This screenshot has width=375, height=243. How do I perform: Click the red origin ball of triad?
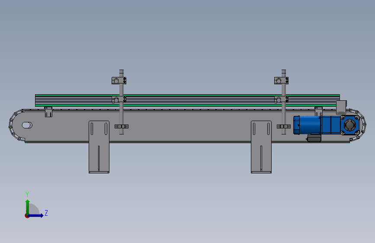click(x=27, y=216)
